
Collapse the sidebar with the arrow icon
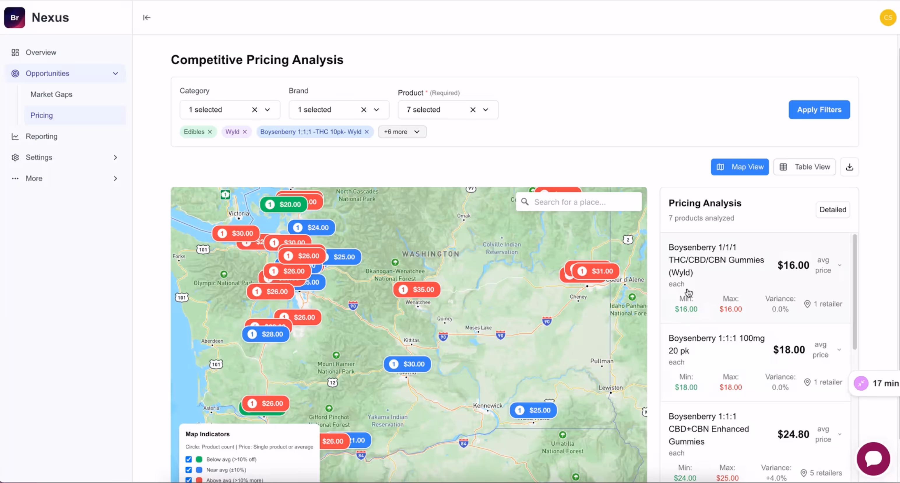(x=147, y=17)
